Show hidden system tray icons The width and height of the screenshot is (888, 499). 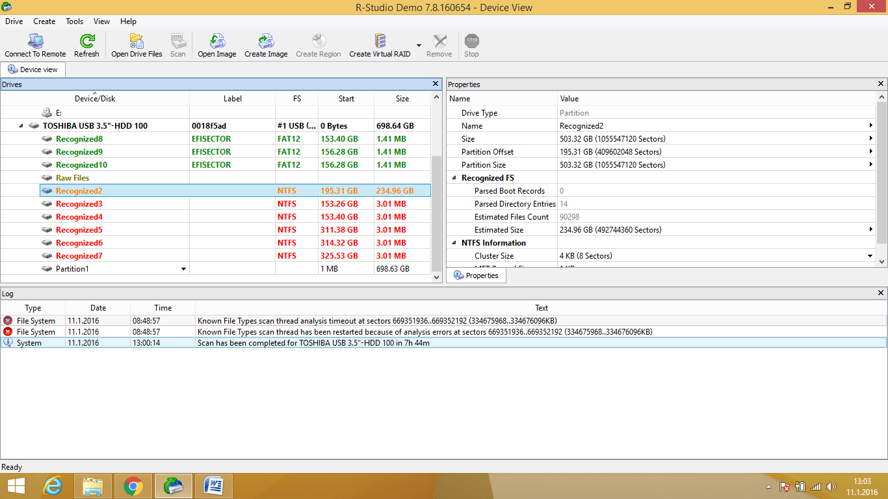coord(770,487)
